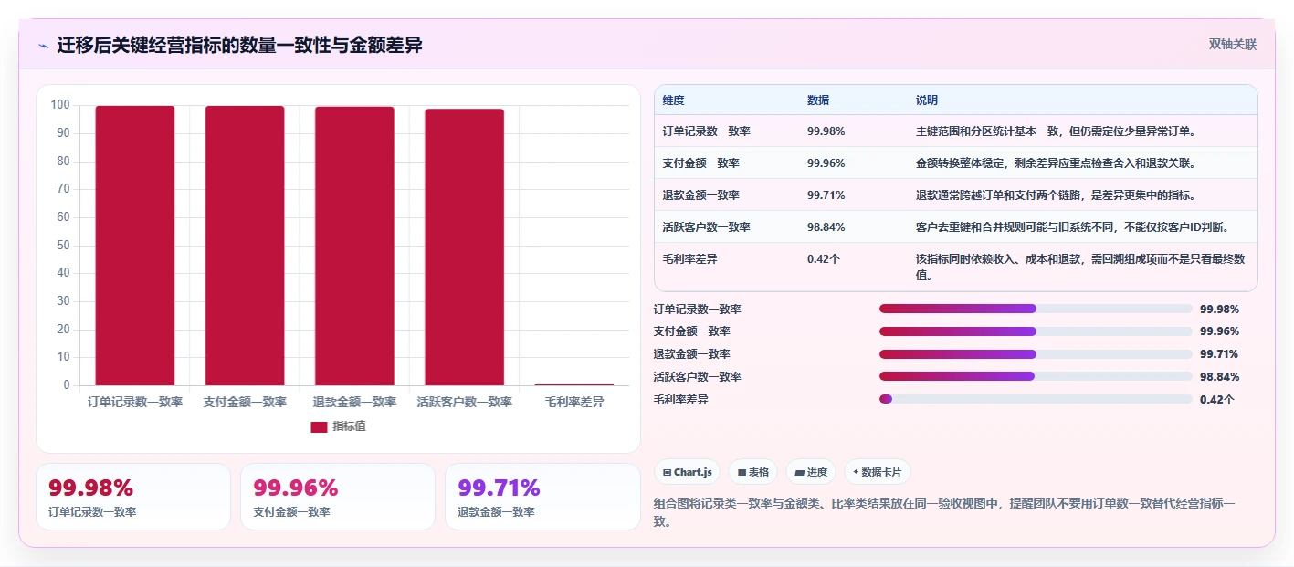Screen dimensions: 1294x567
Task: Click the 订单记录数一致率 progress bar
Action: [x=1036, y=309]
